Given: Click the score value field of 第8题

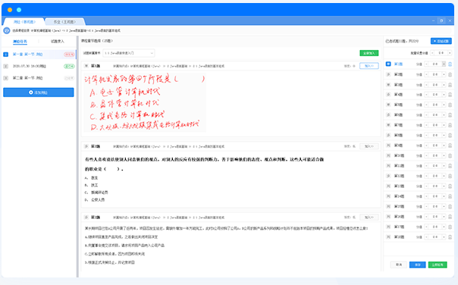Looking at the screenshot, I should pyautogui.click(x=435, y=135).
